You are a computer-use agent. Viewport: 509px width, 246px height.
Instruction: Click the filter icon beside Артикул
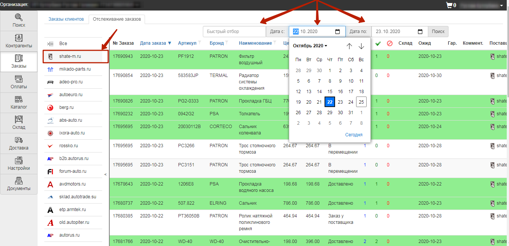click(x=199, y=42)
